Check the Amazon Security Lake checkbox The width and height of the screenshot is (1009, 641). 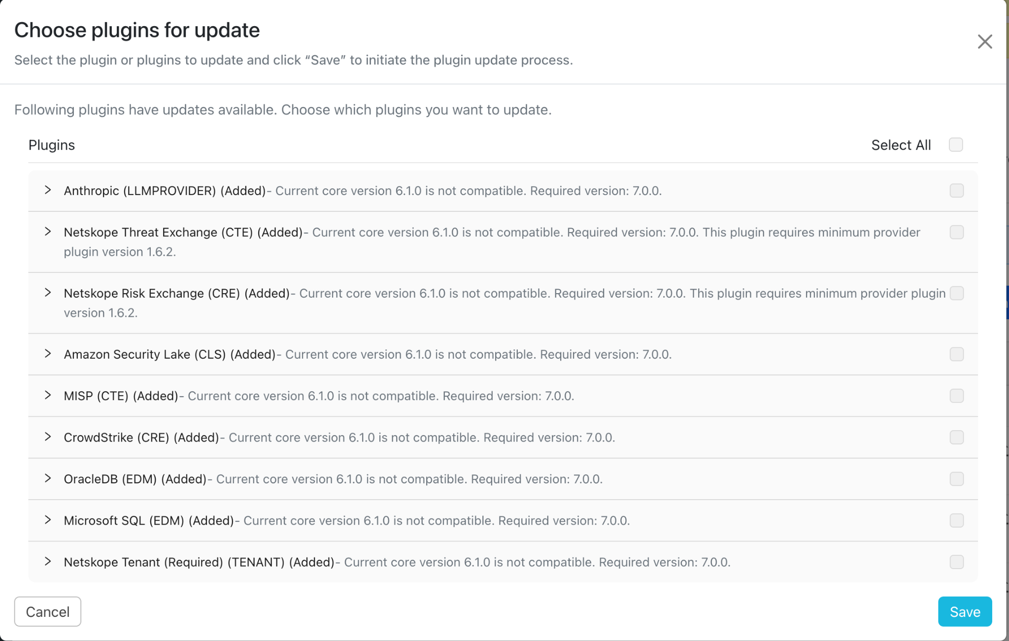pyautogui.click(x=957, y=354)
